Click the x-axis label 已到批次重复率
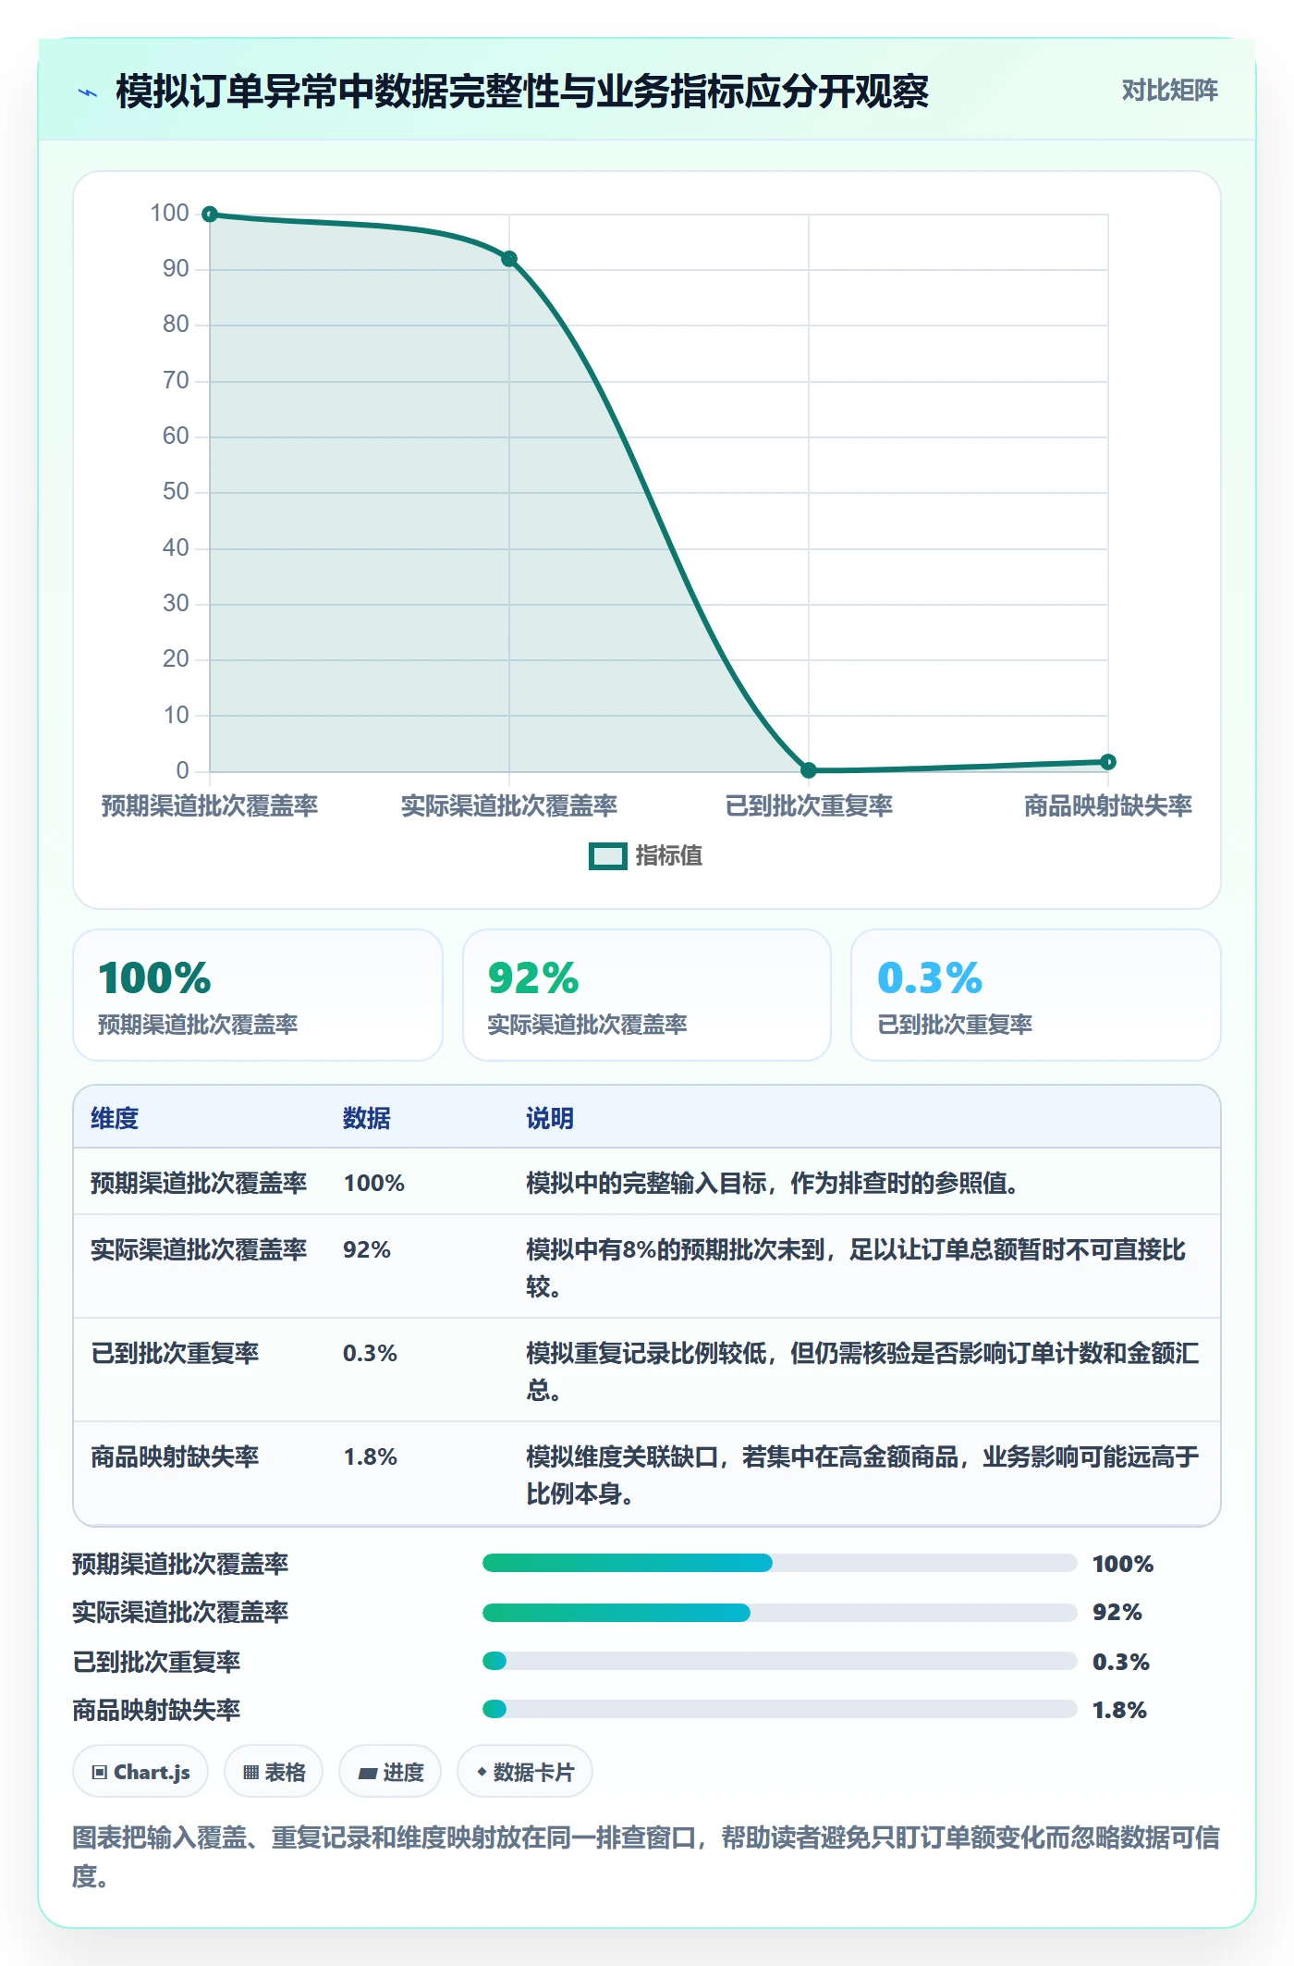This screenshot has height=1966, width=1294. tap(809, 805)
